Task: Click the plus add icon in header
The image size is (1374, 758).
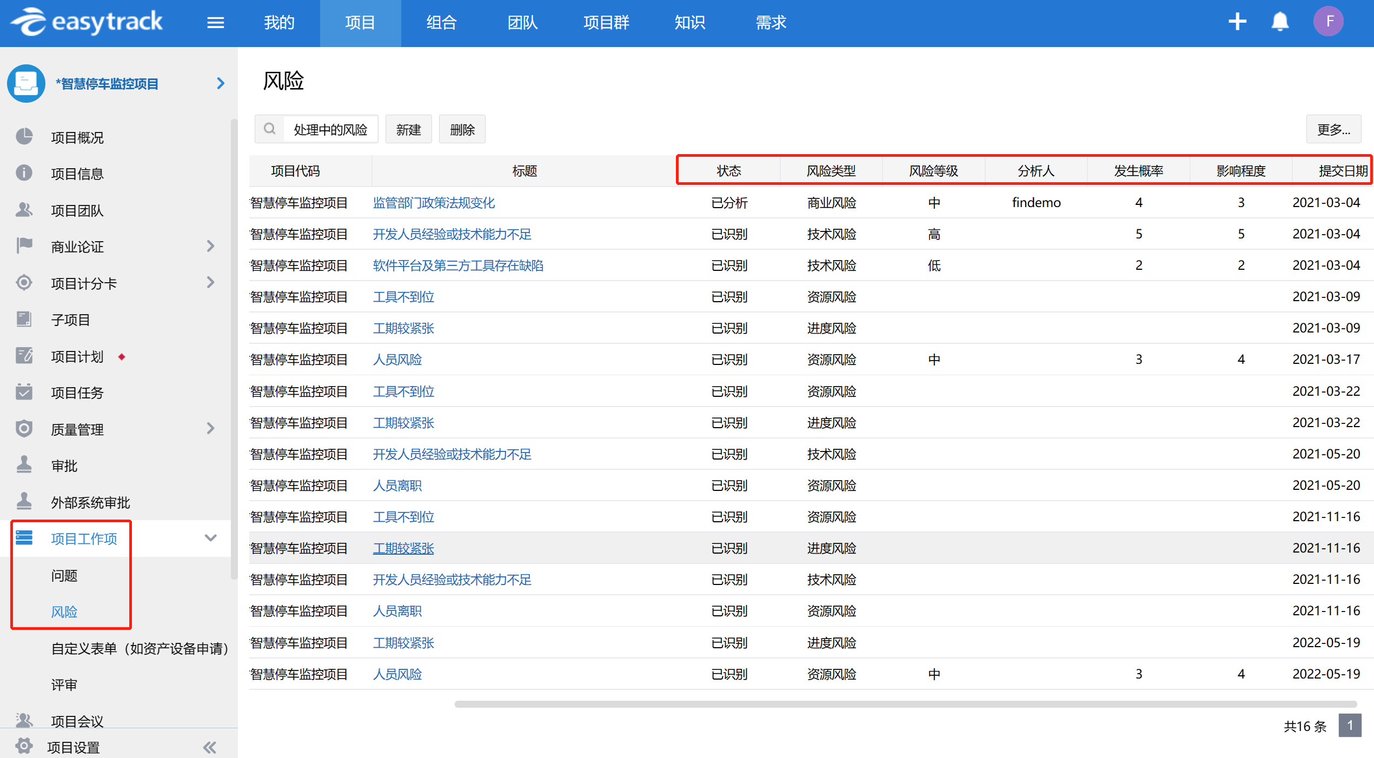Action: point(1237,22)
